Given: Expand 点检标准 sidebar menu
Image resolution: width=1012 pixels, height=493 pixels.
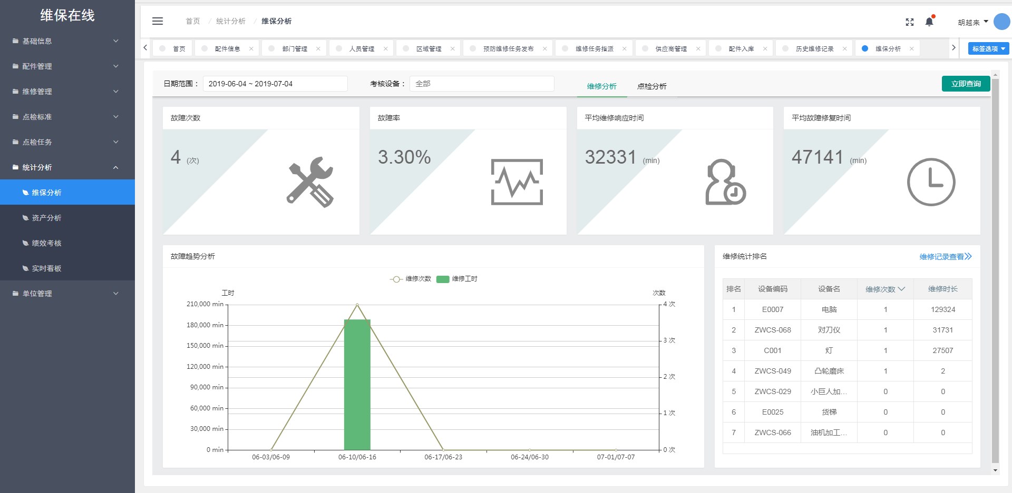Looking at the screenshot, I should pyautogui.click(x=67, y=117).
